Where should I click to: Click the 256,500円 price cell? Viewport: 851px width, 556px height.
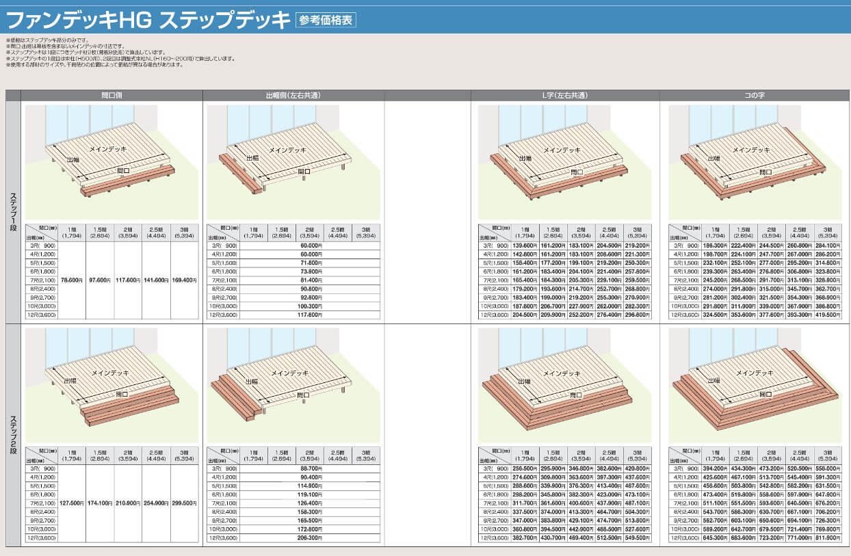525,468
